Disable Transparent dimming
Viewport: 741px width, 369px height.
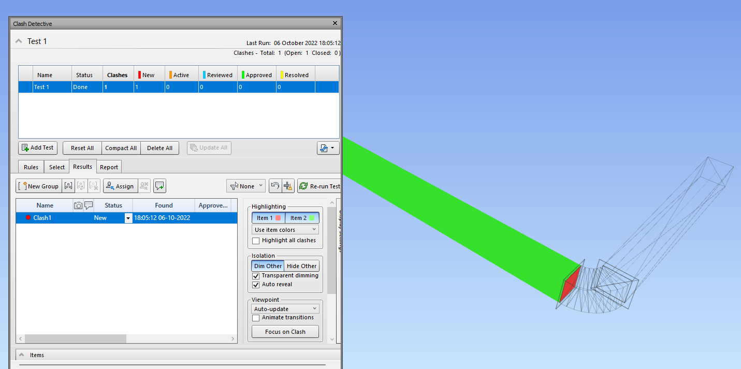click(x=256, y=275)
